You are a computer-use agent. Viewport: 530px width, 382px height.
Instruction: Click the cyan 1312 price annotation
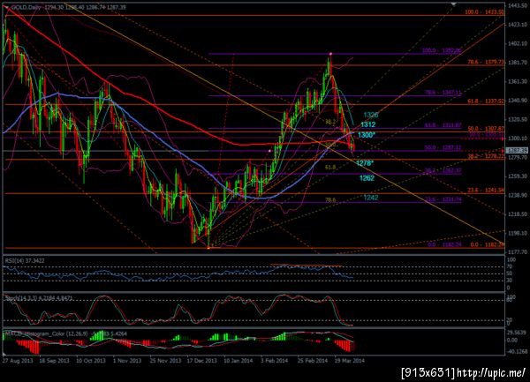pyautogui.click(x=367, y=124)
